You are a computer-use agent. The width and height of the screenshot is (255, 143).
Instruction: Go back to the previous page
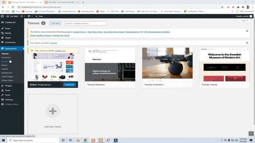pos(3,7)
